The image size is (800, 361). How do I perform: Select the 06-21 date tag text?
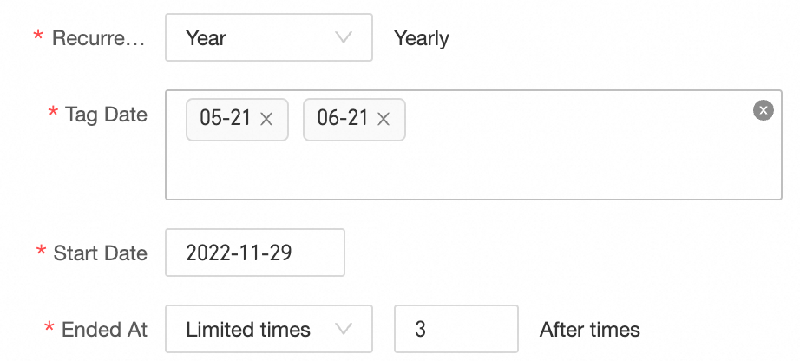(343, 119)
